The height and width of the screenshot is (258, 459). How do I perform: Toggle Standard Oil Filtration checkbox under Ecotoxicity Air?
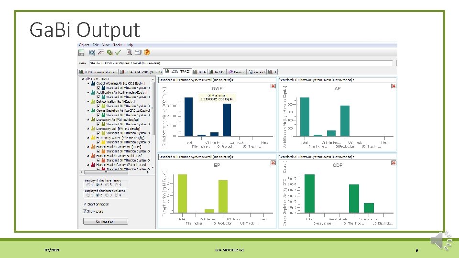click(98, 124)
